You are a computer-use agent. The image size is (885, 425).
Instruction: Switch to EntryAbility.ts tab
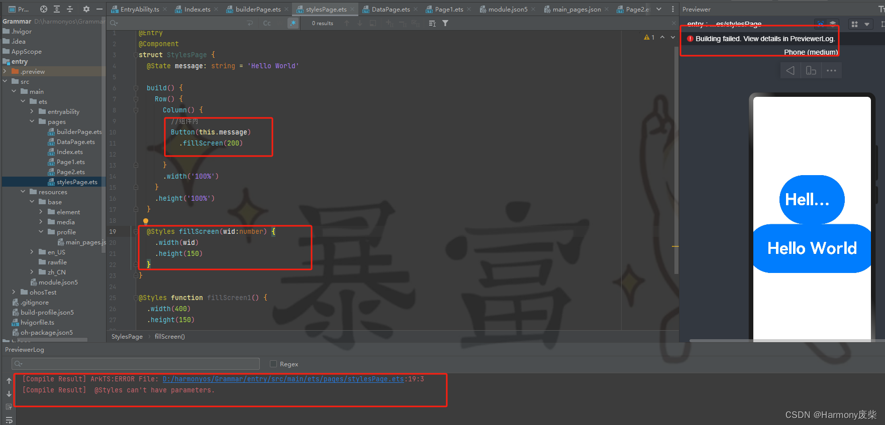(x=139, y=9)
